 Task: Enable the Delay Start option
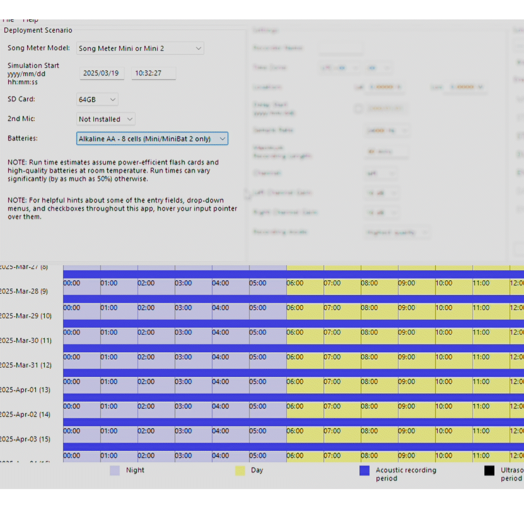[358, 109]
